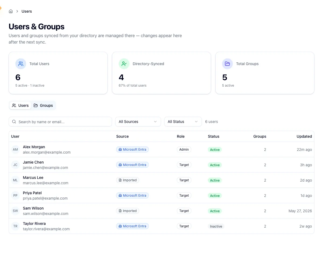Click the User column header
The height and width of the screenshot is (269, 323).
tap(15, 136)
